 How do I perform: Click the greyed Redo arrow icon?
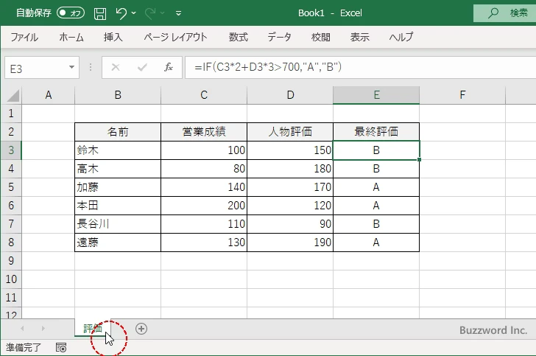[149, 13]
